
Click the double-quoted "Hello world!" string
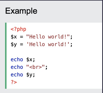coord(48,37)
